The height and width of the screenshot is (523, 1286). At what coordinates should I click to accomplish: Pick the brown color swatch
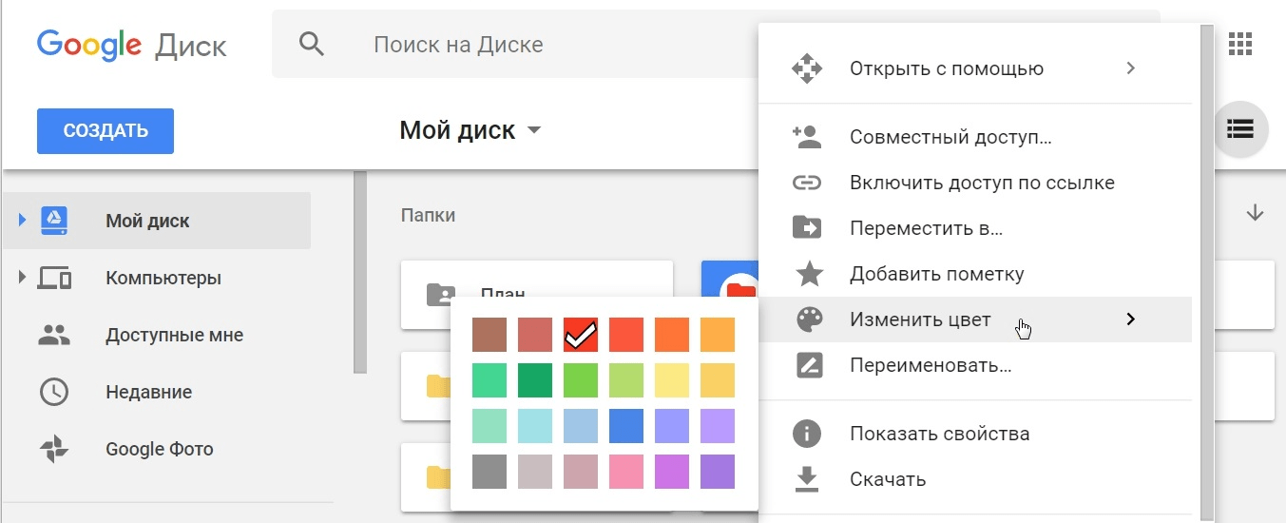[489, 335]
